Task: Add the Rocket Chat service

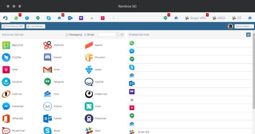Action: pos(13,130)
